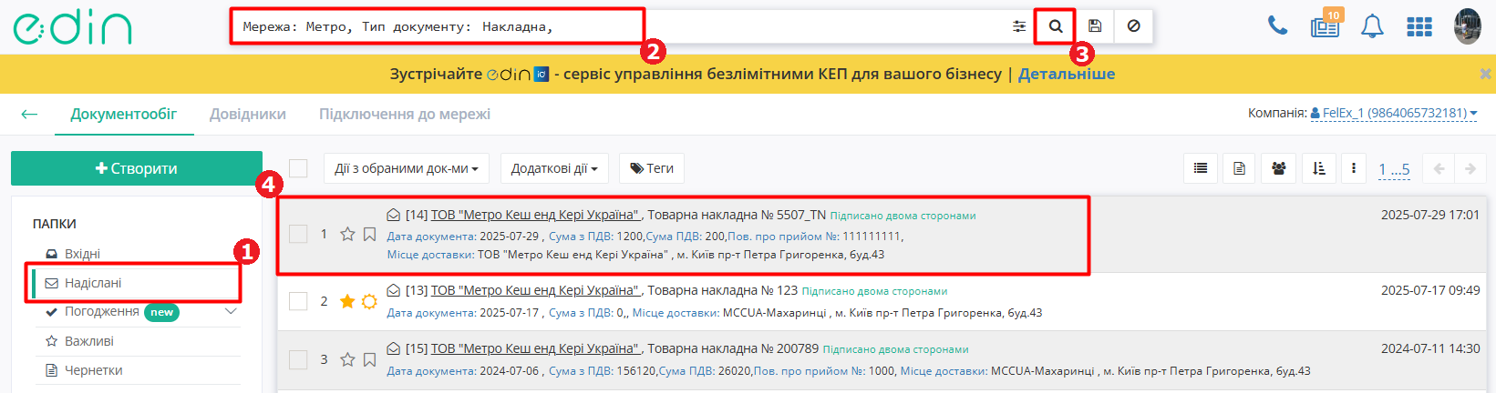Unstar document № 123
1496x393 pixels.
[x=347, y=301]
